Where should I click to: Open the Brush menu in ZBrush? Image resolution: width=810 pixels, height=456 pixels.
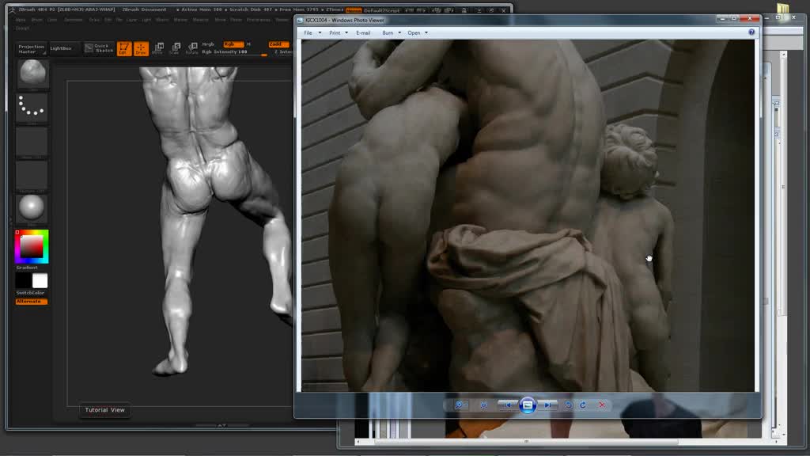37,20
